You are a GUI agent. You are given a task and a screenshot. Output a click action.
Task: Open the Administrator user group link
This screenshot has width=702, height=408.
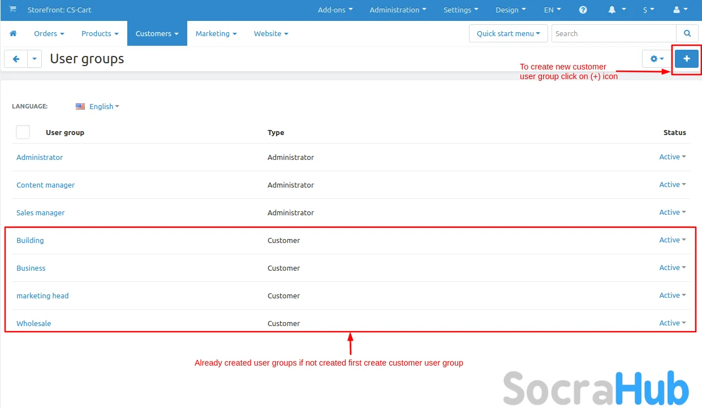[x=40, y=157]
